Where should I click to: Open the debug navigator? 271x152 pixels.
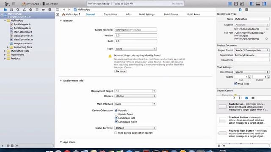[x=37, y=10]
